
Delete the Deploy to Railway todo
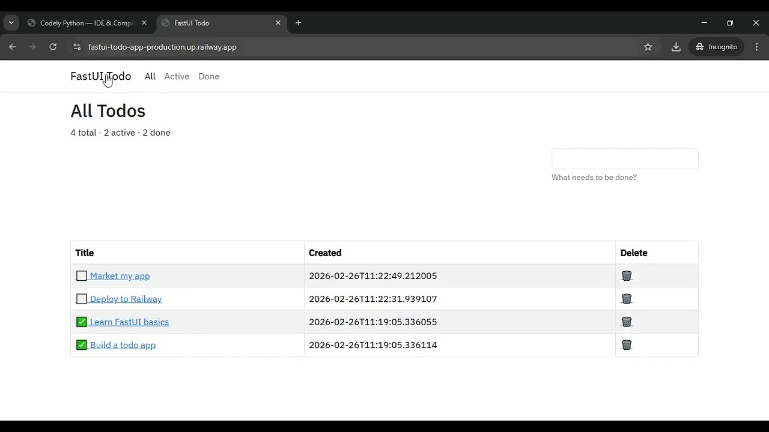coord(627,299)
